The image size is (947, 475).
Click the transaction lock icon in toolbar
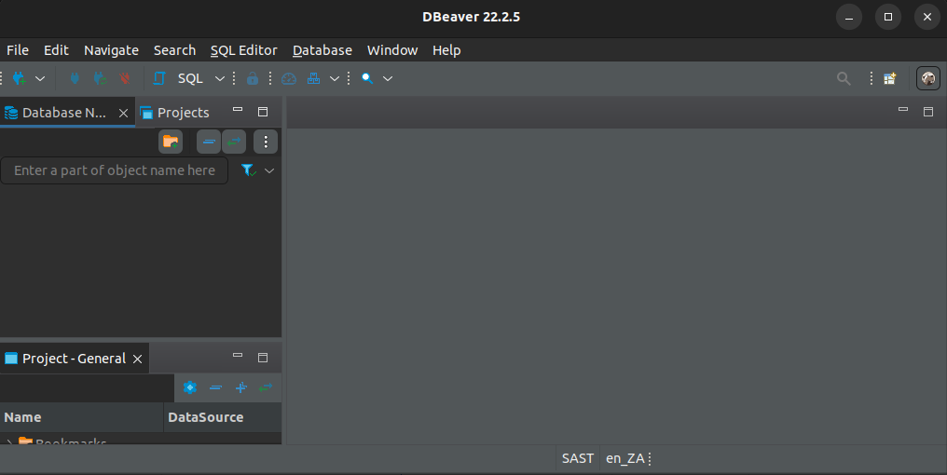(x=253, y=78)
